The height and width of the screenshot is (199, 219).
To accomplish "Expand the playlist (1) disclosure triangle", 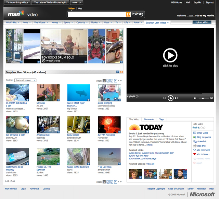I will coord(128,96).
